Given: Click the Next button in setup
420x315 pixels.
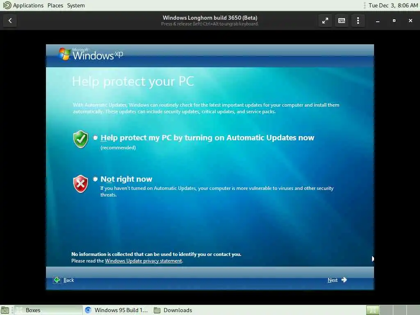Looking at the screenshot, I should pyautogui.click(x=337, y=280).
